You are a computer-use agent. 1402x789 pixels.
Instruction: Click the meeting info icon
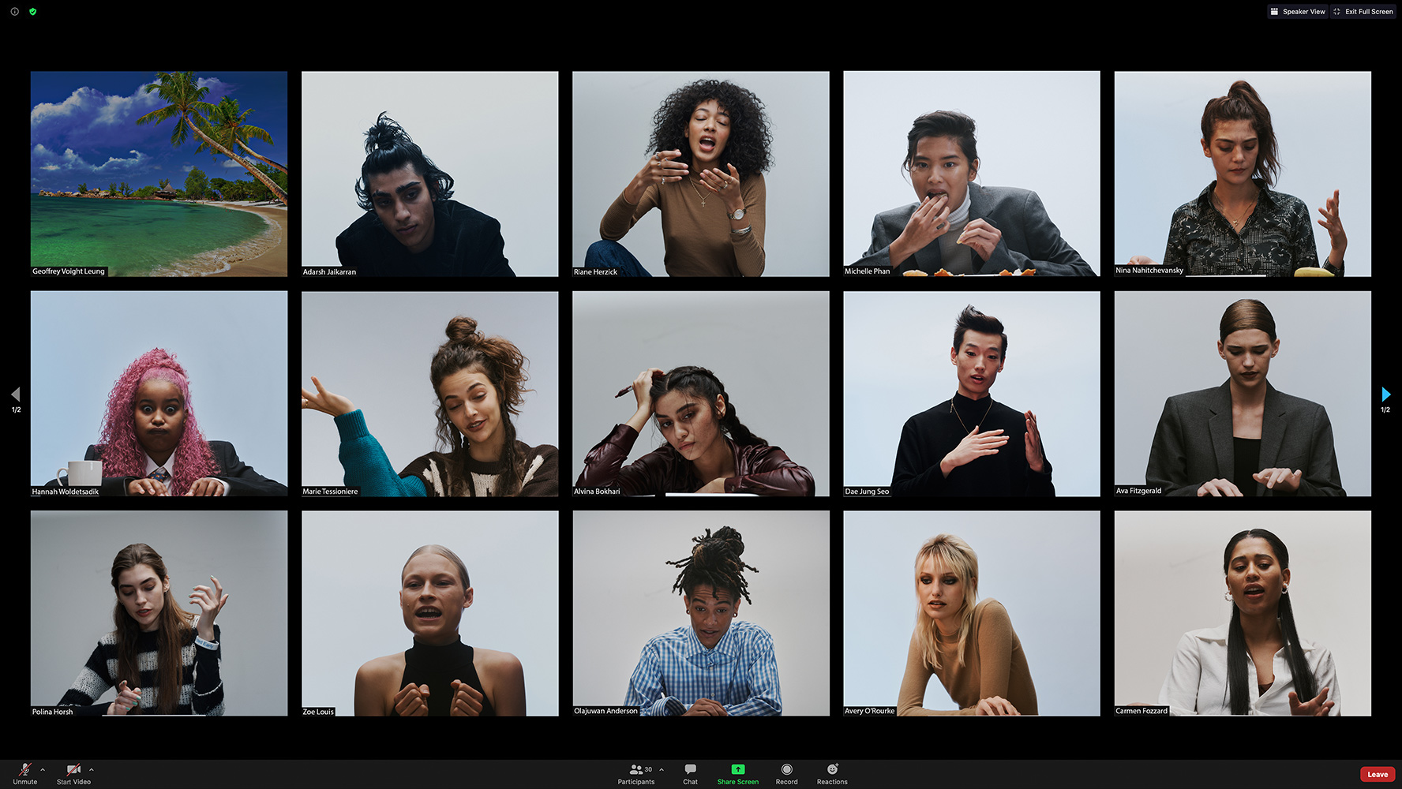[14, 12]
